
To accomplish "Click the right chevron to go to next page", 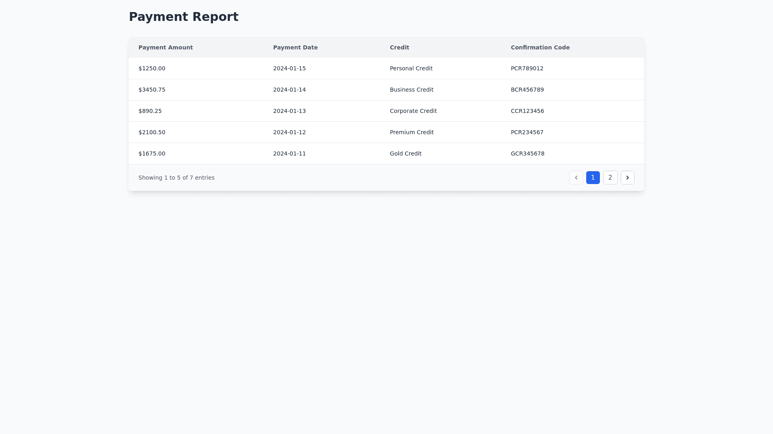I will [628, 177].
